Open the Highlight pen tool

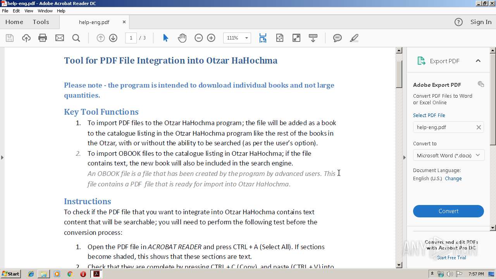pos(354,38)
